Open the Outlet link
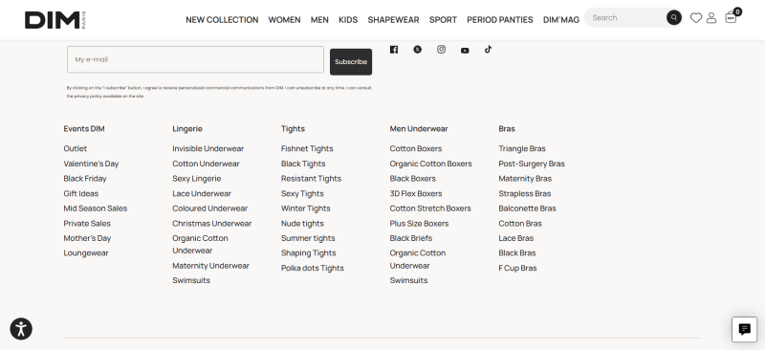This screenshot has height=350, width=765. tap(76, 148)
